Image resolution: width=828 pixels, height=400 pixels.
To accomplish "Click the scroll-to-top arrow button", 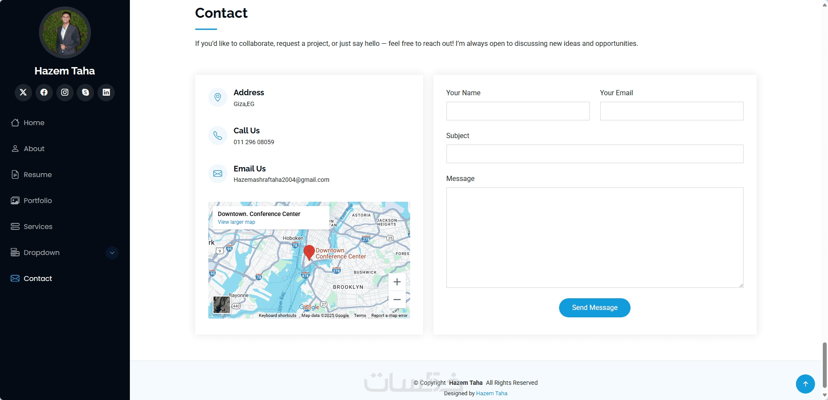I will pos(805,384).
